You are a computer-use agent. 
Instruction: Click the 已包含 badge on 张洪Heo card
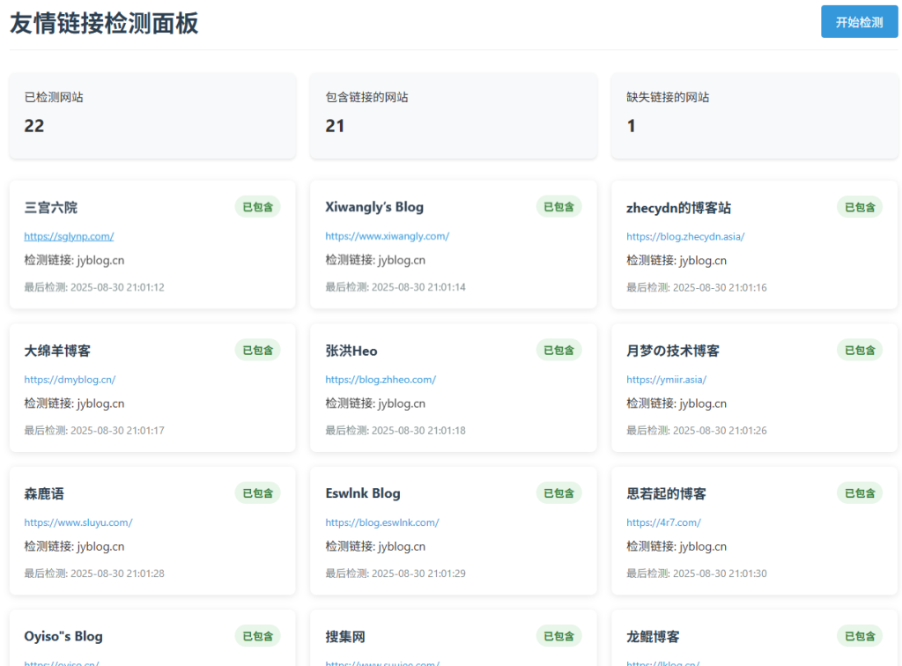[x=558, y=350]
